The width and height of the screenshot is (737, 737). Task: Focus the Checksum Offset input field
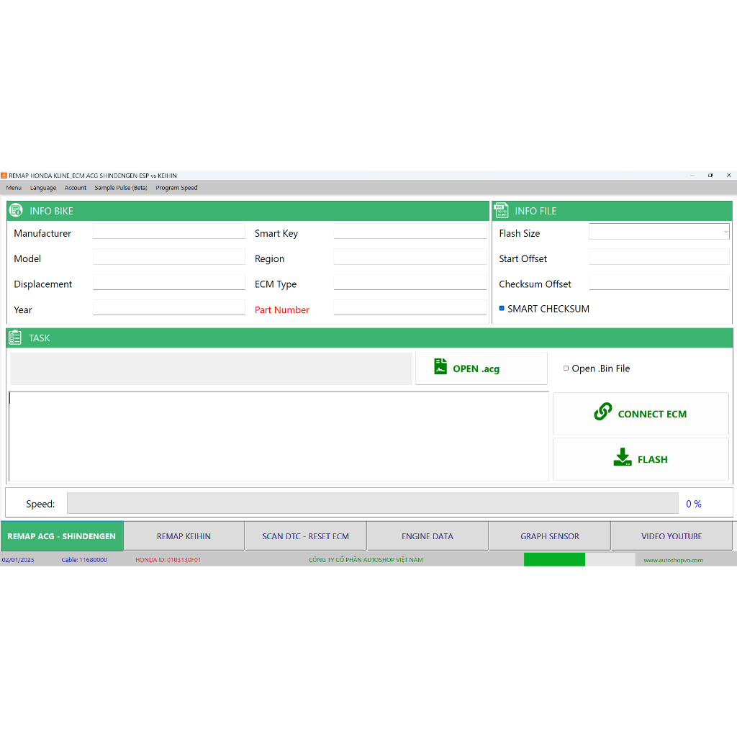[659, 283]
